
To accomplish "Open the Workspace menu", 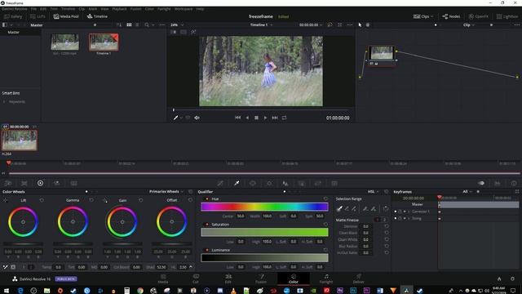I will point(184,9).
